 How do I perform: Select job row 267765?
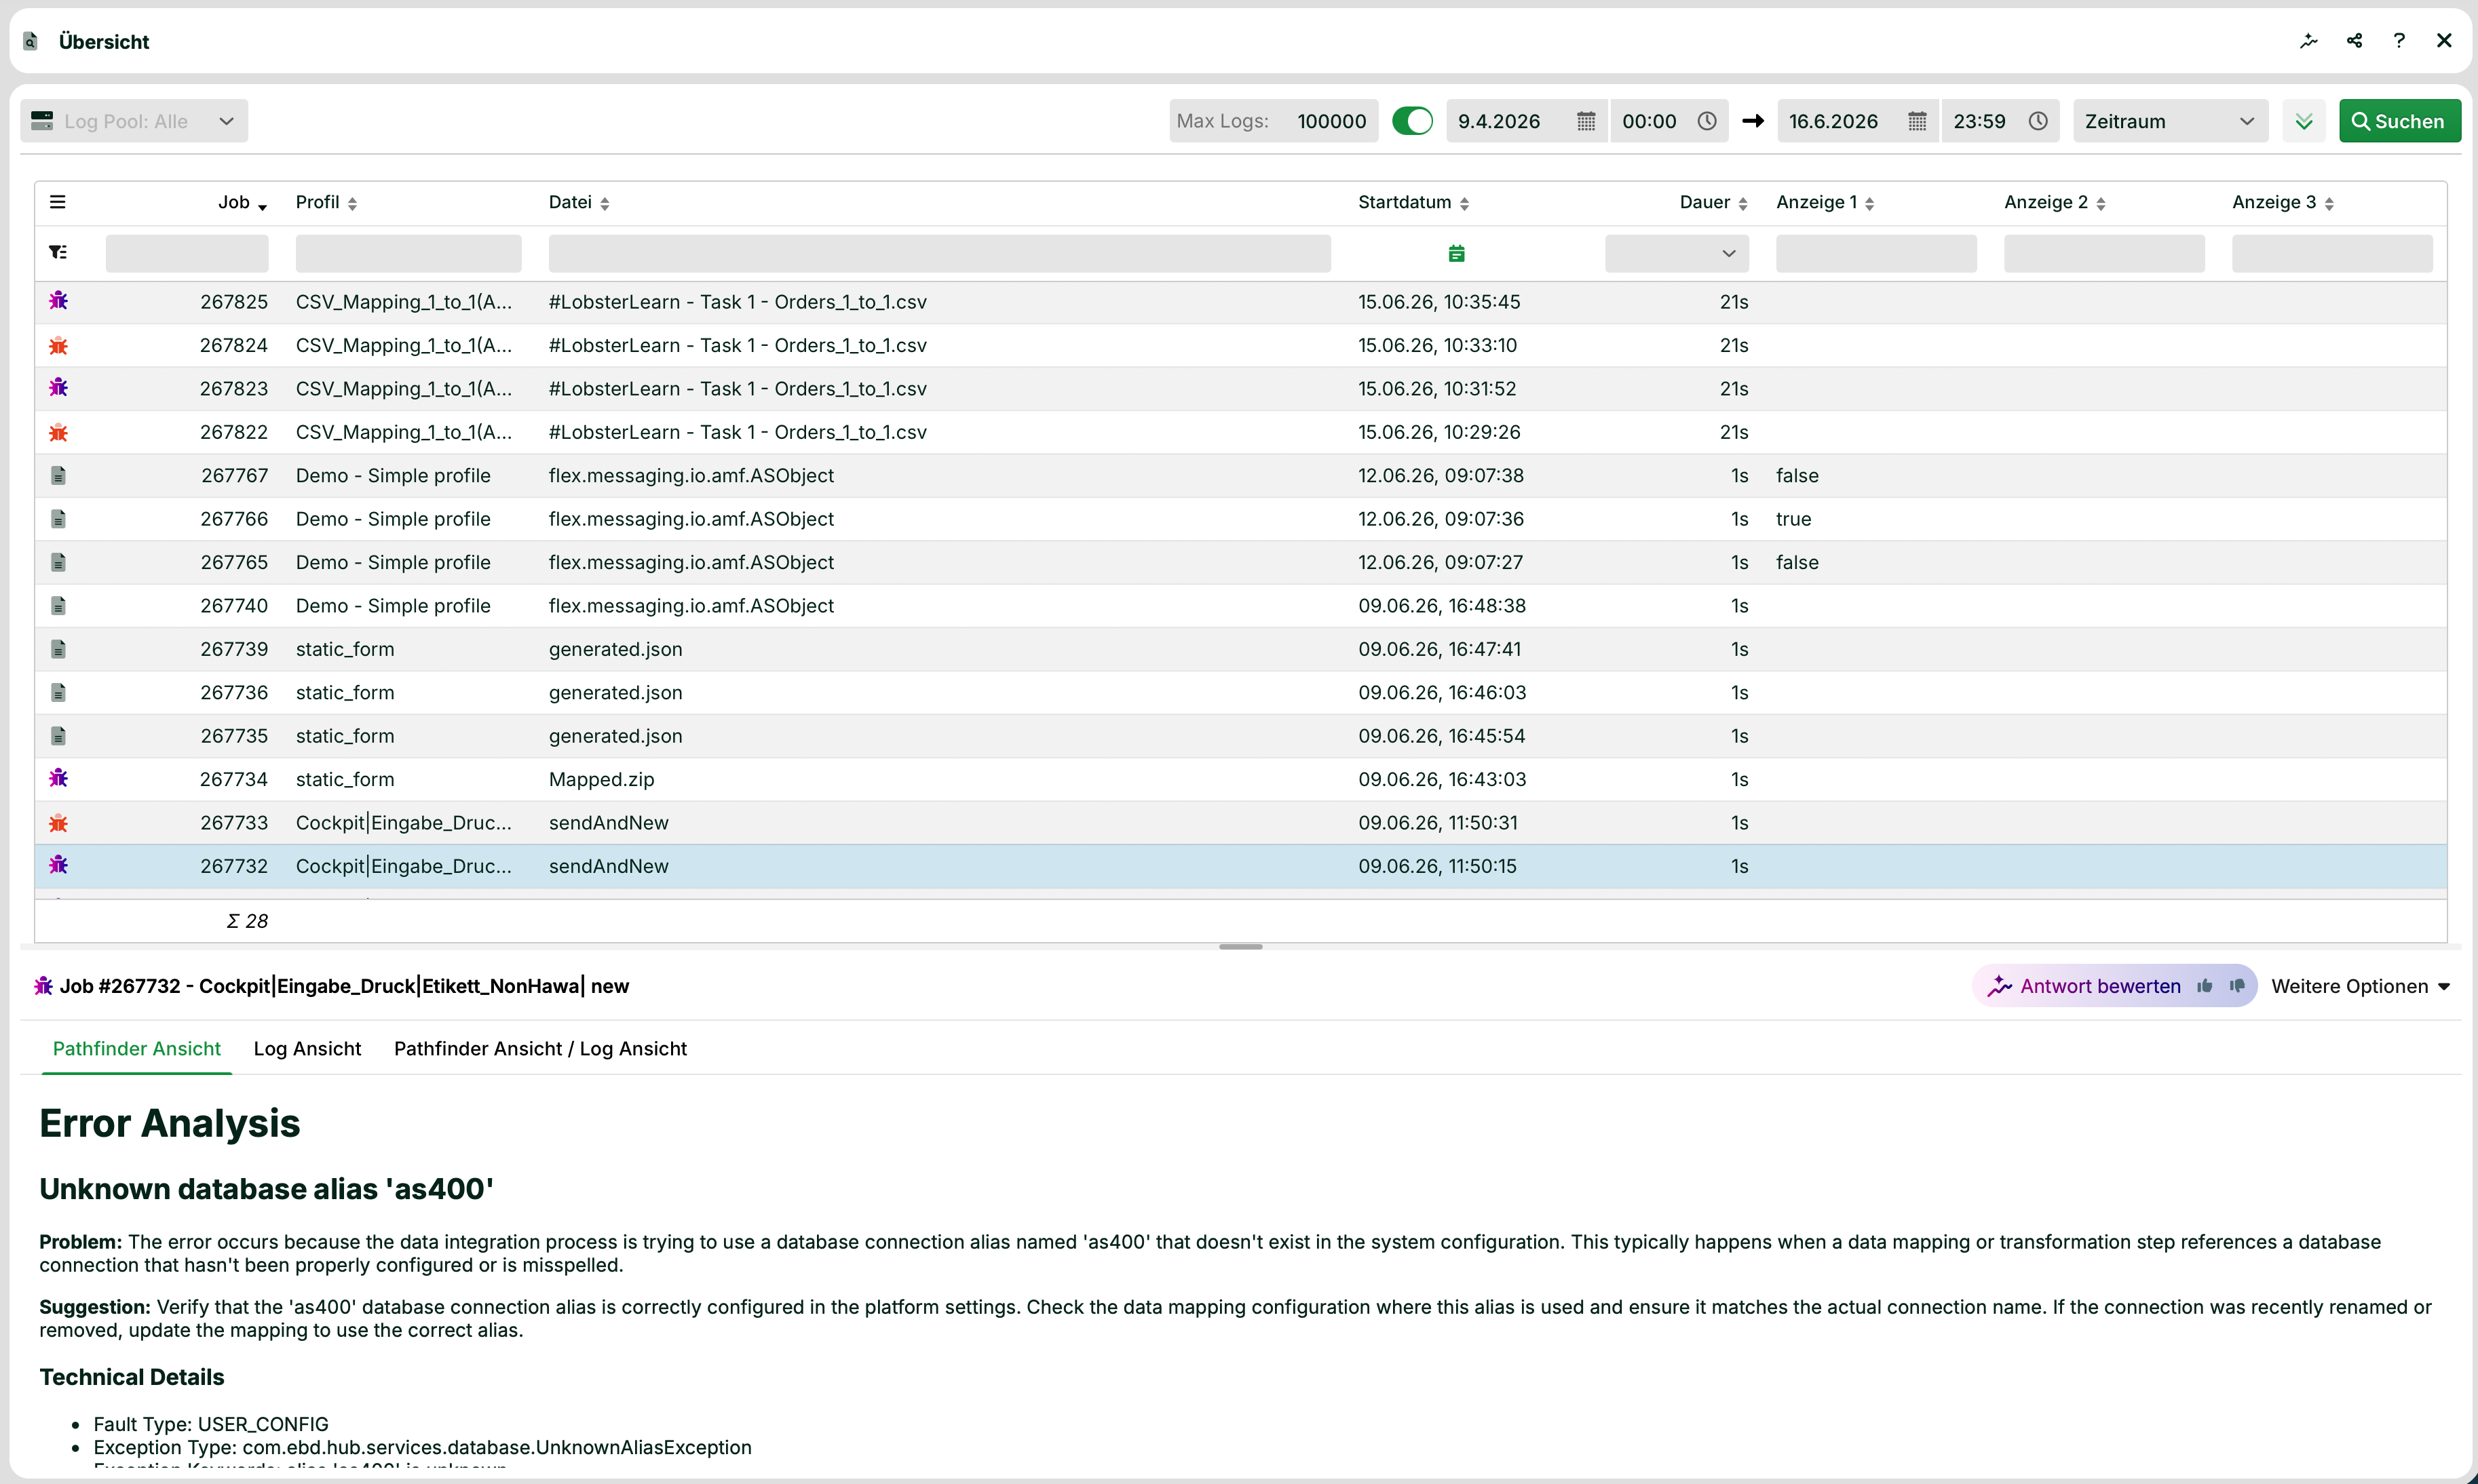pos(1240,562)
